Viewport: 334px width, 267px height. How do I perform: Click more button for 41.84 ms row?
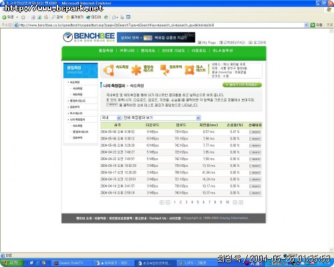click(255, 173)
